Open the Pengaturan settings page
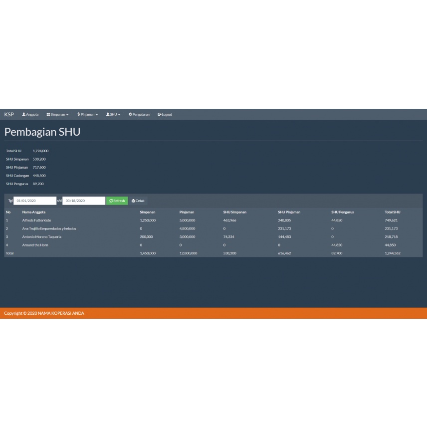The height and width of the screenshot is (427, 427). [139, 114]
